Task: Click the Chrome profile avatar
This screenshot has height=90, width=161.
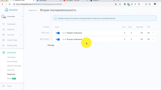Action: 155,4
